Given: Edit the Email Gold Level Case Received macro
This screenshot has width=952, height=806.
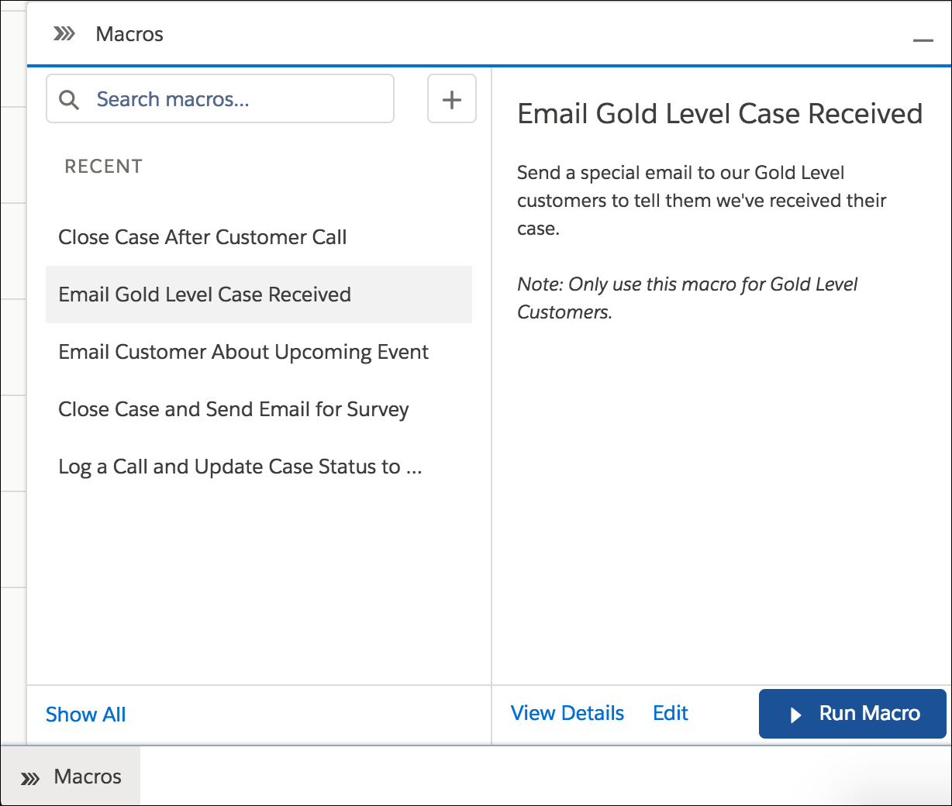Looking at the screenshot, I should click(x=670, y=713).
